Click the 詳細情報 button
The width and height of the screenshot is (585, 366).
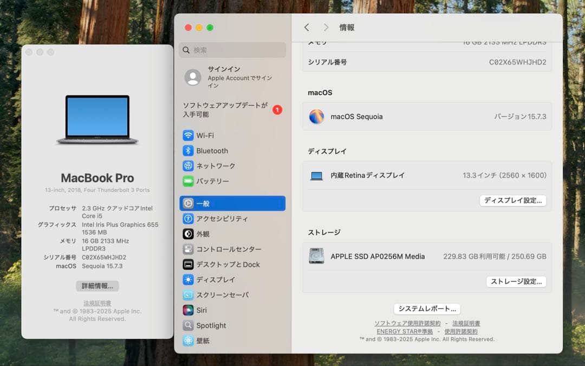coord(96,286)
